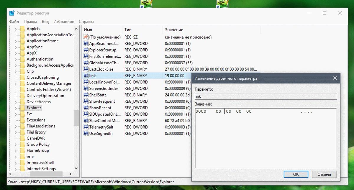354x190 pixels.
Task: Open the Файл menu
Action: (14, 22)
